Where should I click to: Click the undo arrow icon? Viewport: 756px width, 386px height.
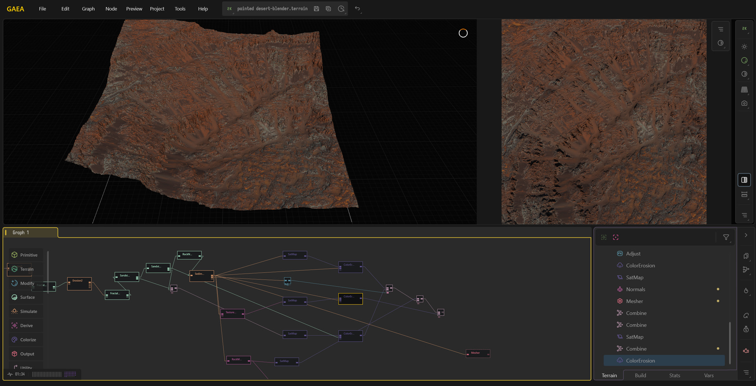tap(357, 9)
